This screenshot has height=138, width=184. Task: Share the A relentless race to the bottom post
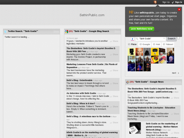click(x=114, y=123)
